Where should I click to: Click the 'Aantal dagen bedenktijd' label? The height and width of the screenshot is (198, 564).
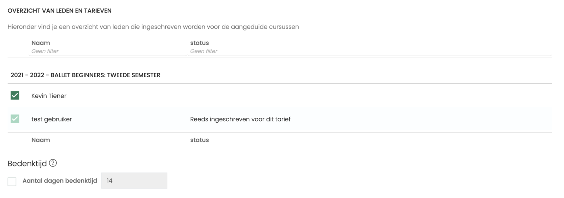coord(60,181)
